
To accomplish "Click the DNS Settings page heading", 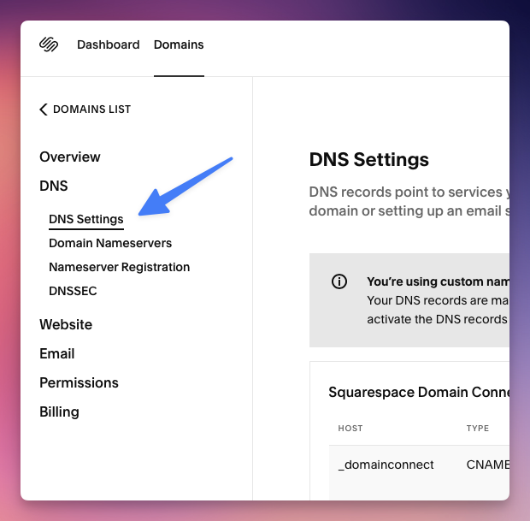I will coord(369,160).
